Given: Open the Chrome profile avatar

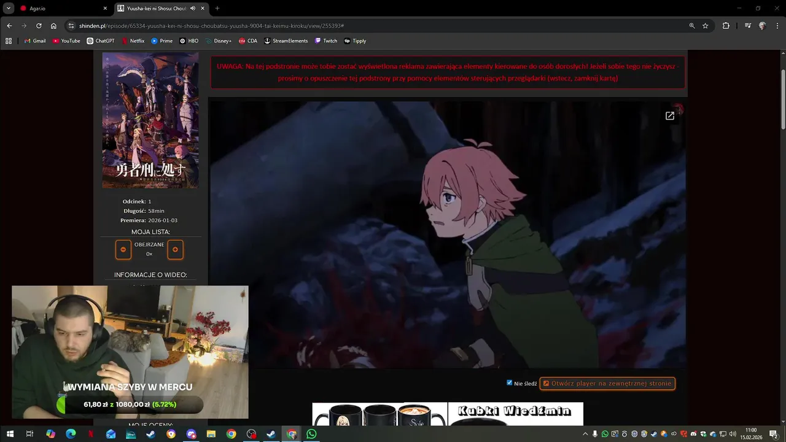Looking at the screenshot, I should 763,26.
